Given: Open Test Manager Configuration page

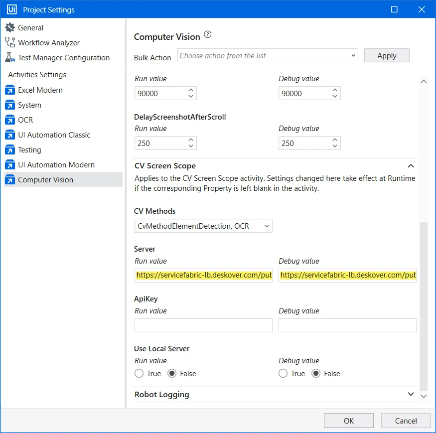Looking at the screenshot, I should [x=64, y=58].
